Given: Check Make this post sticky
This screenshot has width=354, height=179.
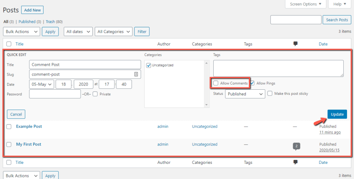Looking at the screenshot, I should [x=270, y=93].
